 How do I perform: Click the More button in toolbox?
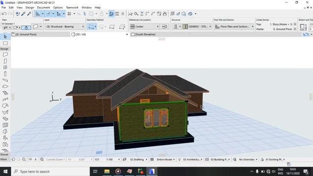(x=3, y=159)
